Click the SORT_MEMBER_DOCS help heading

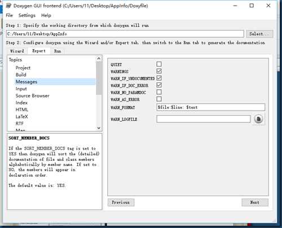pos(29,138)
